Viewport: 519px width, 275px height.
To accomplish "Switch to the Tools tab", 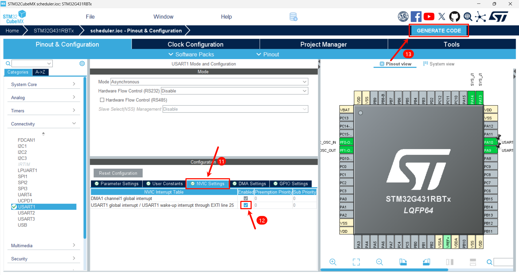I will tap(452, 44).
